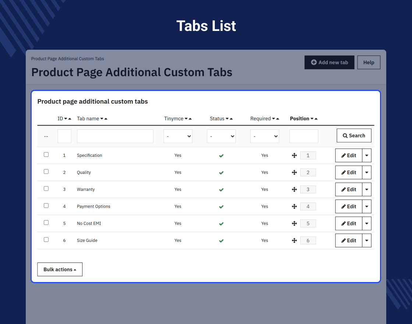Open the Status filter dropdown
Screen dimensions: 412x324
(221, 136)
